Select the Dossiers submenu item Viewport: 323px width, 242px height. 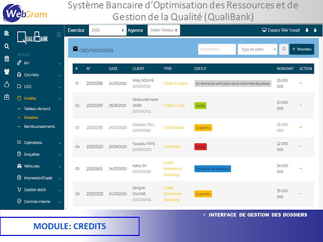point(31,117)
